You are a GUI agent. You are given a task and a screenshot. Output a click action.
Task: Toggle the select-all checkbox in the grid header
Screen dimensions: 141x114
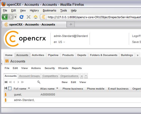coord(10,88)
